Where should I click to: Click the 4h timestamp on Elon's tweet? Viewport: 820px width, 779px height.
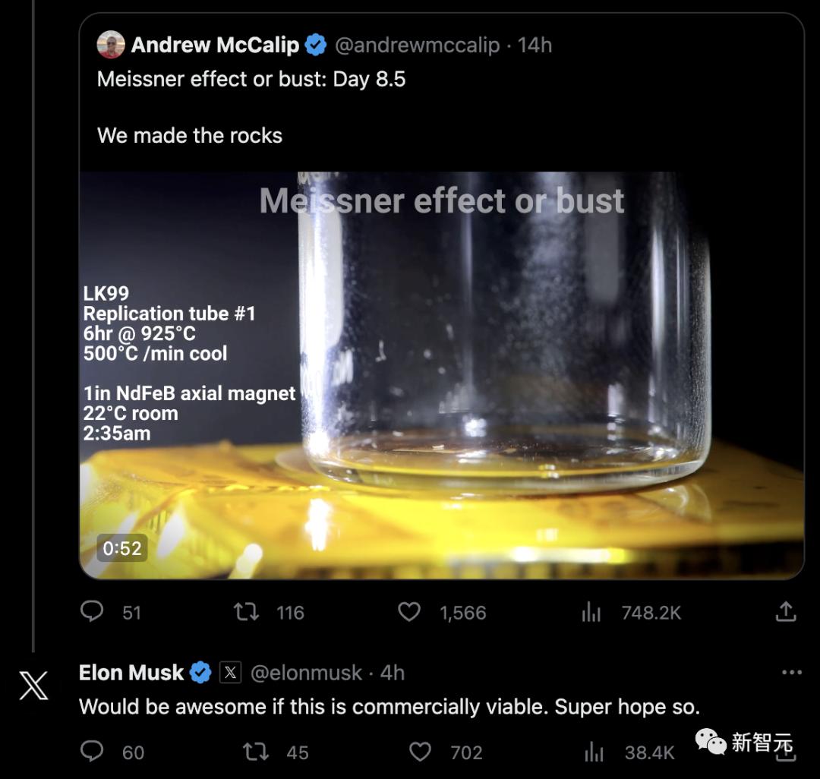click(392, 673)
